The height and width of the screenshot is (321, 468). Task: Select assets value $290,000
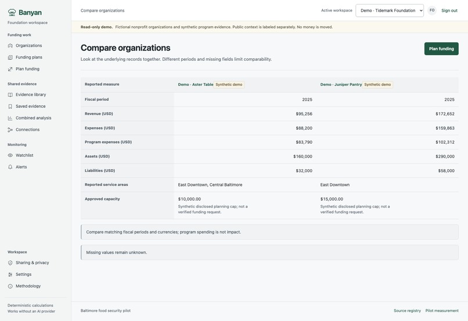445,156
